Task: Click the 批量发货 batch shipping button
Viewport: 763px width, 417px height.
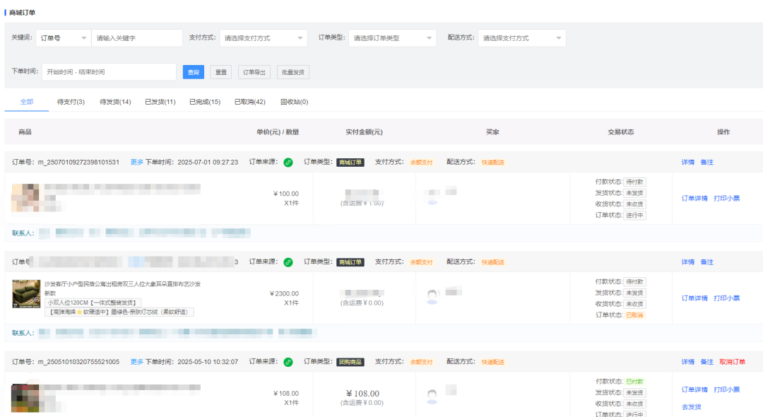Action: click(x=292, y=71)
